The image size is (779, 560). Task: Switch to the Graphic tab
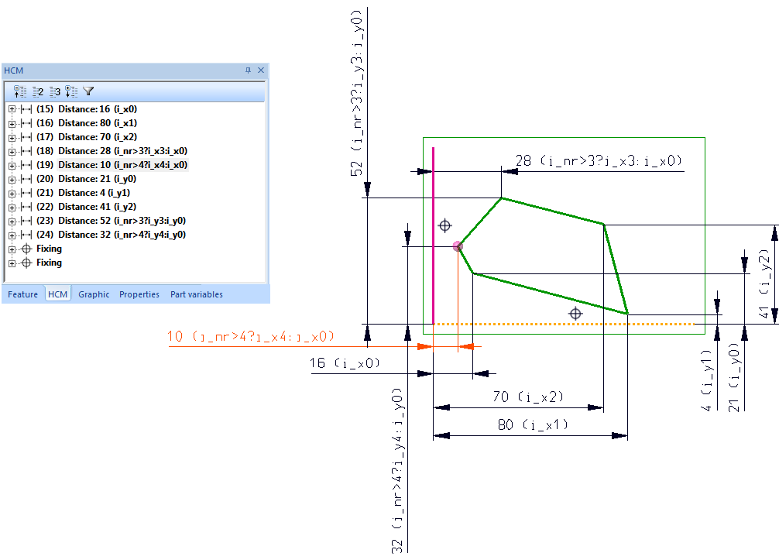(94, 294)
